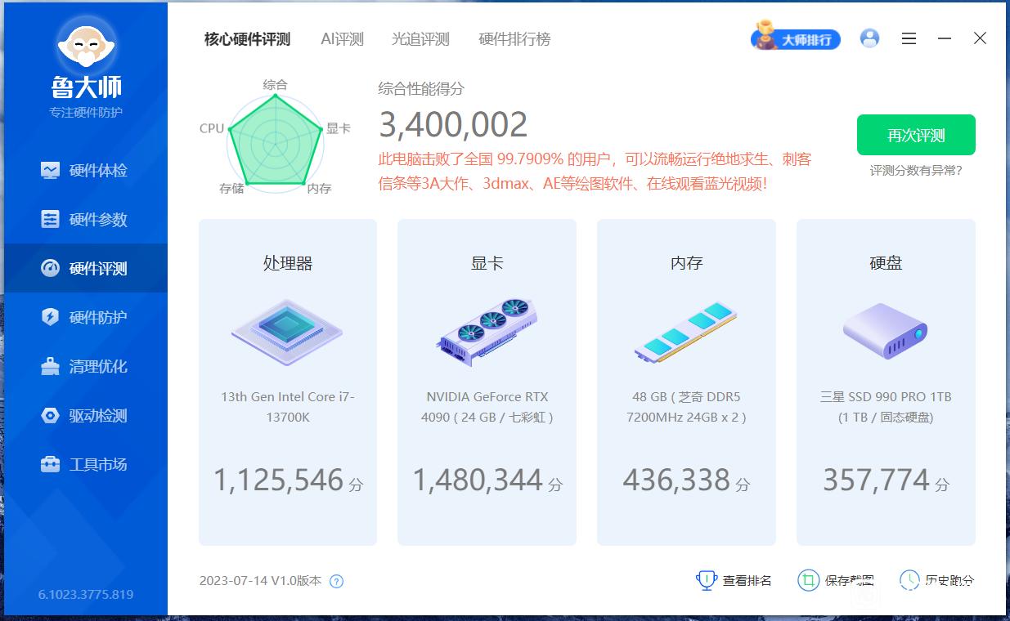Click the 48 GB 芝奇 DDR5 memory text
The image size is (1010, 621).
pos(685,407)
